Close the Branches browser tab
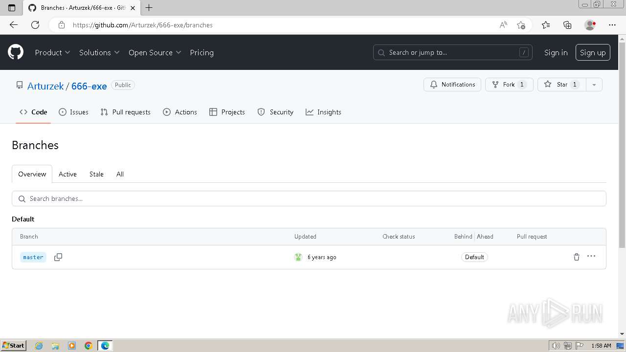This screenshot has width=626, height=352. point(133,8)
